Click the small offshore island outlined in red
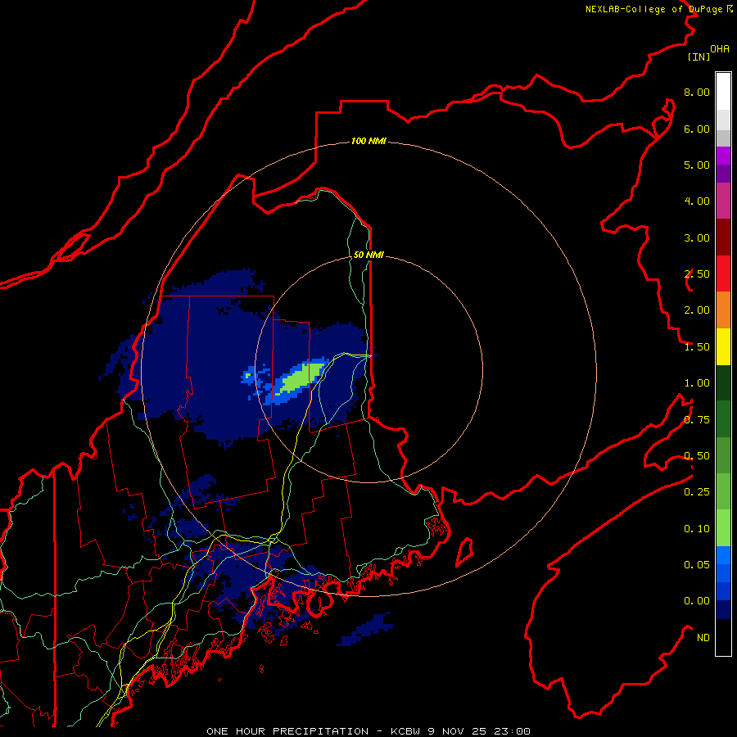Image resolution: width=737 pixels, height=737 pixels. click(x=464, y=552)
